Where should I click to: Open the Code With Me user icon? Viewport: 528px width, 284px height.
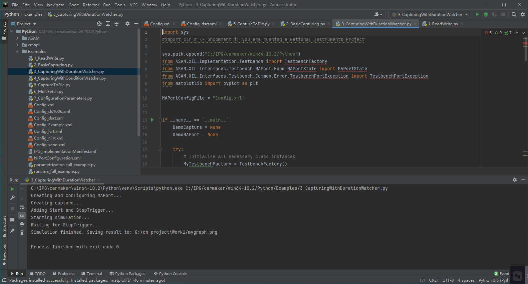378,14
